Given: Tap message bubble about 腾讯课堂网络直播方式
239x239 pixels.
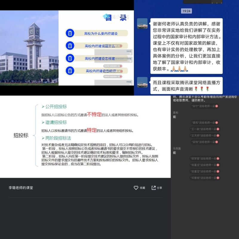Looking at the screenshot, I should pyautogui.click(x=186, y=85).
